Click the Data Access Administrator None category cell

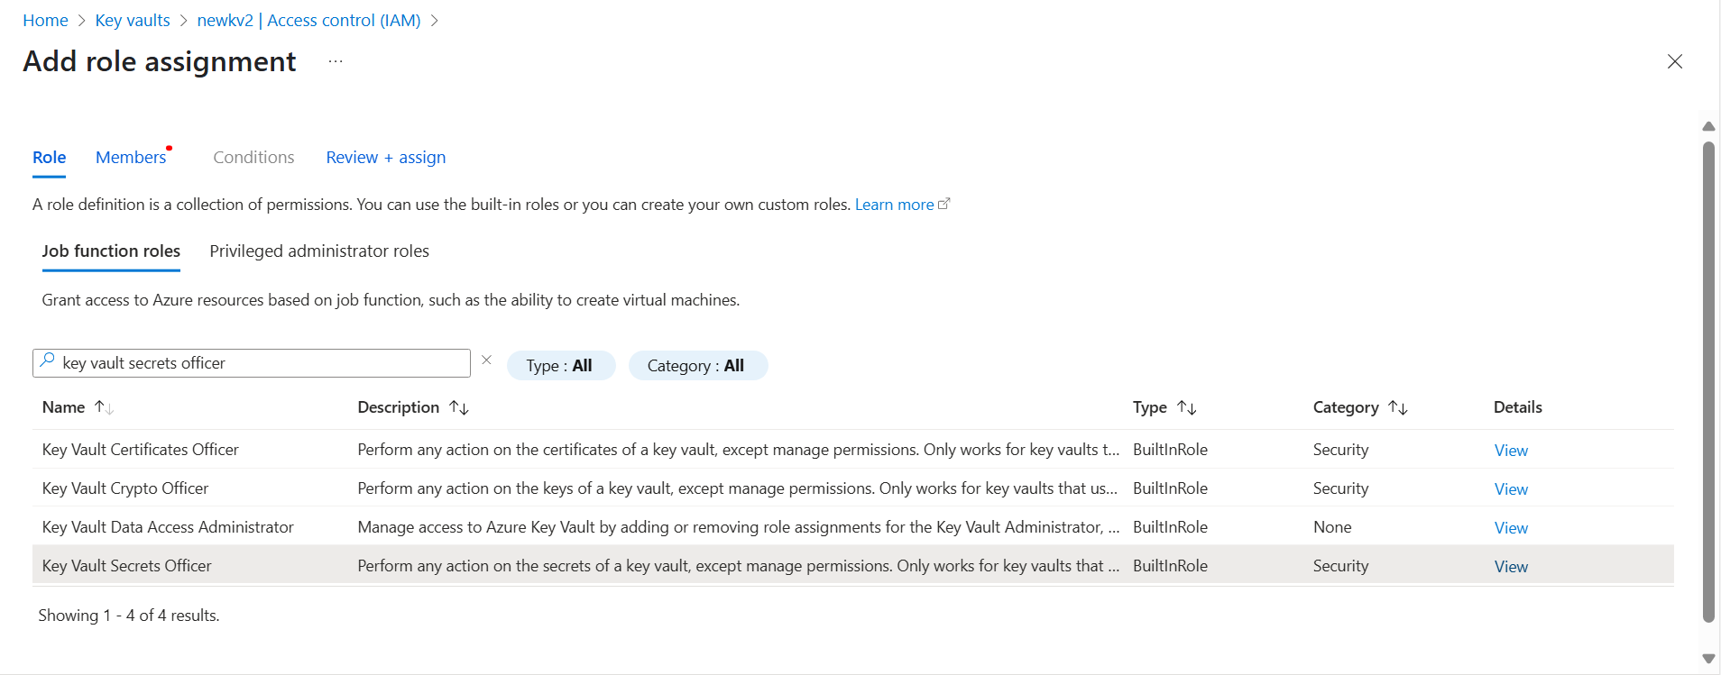[x=1332, y=526]
